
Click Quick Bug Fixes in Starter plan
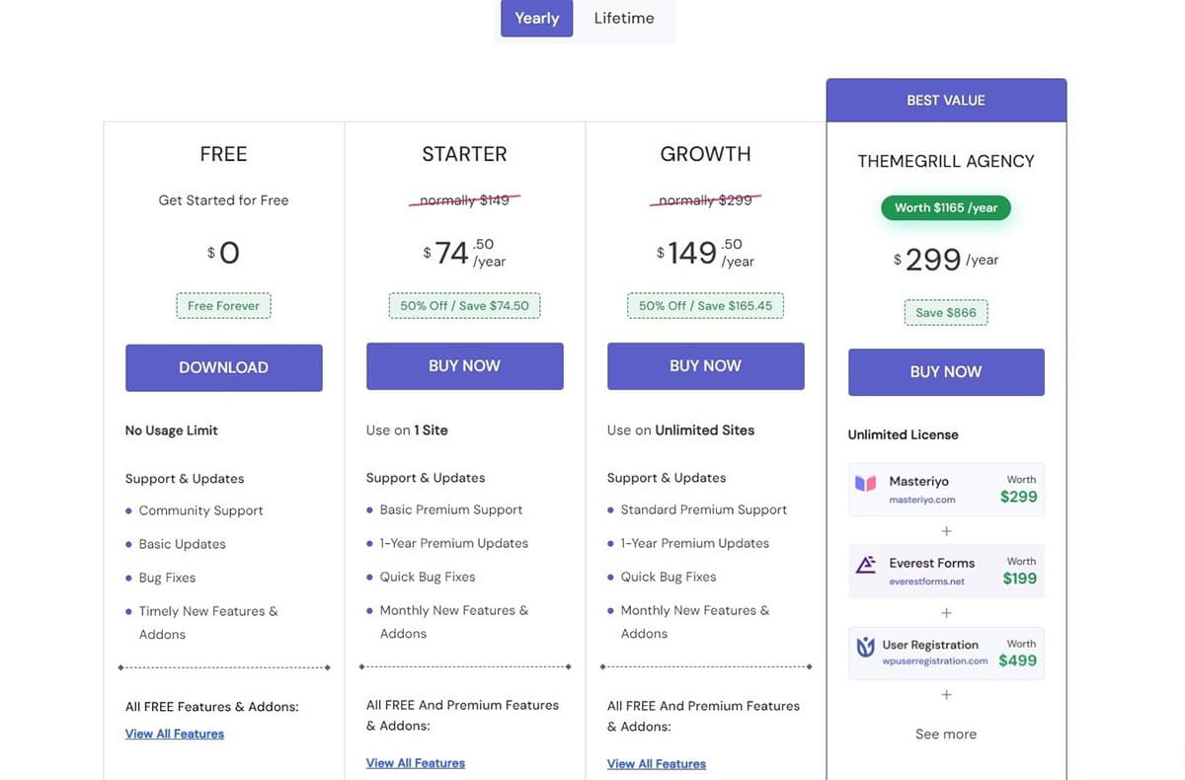(x=428, y=577)
